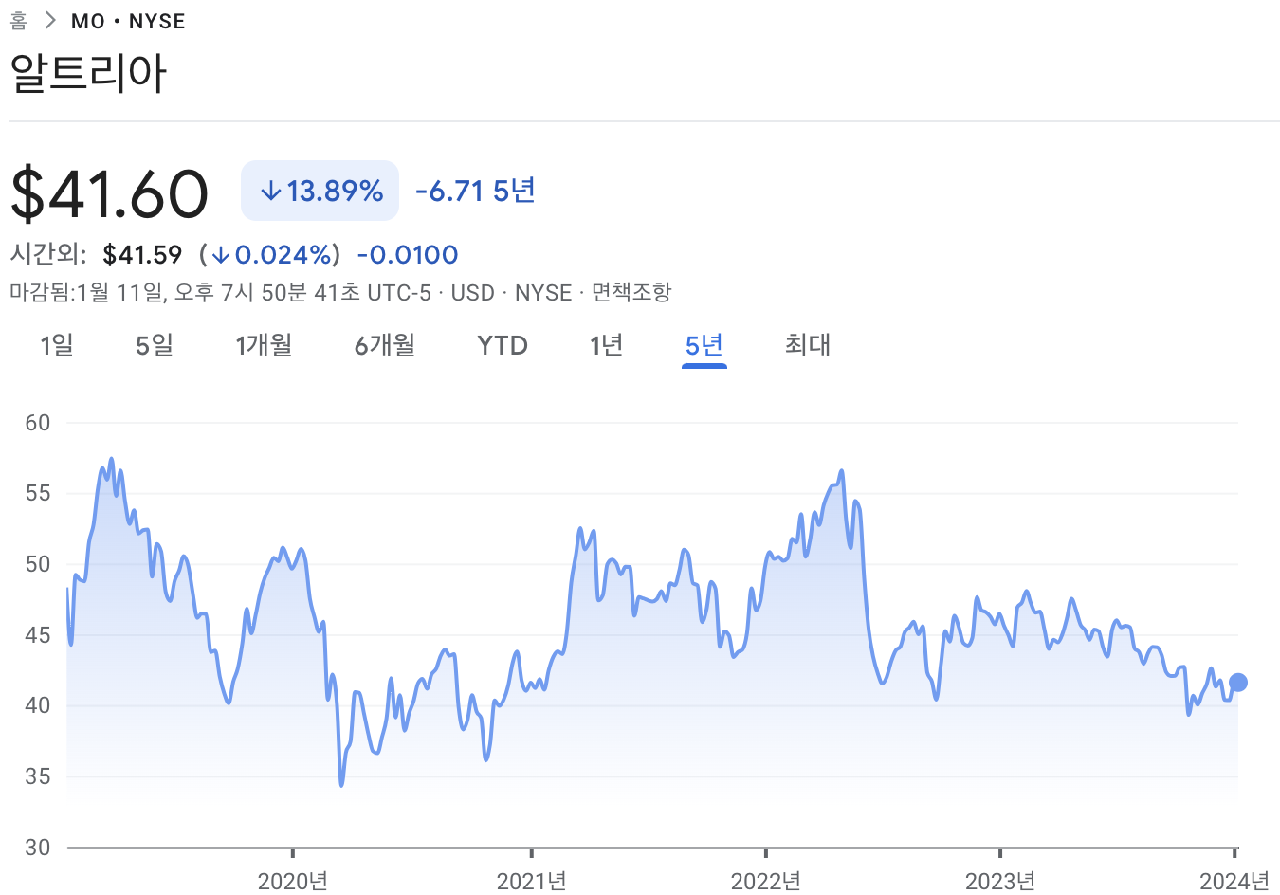
Task: Click the blue -6.71 5년 change text
Action: [x=474, y=190]
